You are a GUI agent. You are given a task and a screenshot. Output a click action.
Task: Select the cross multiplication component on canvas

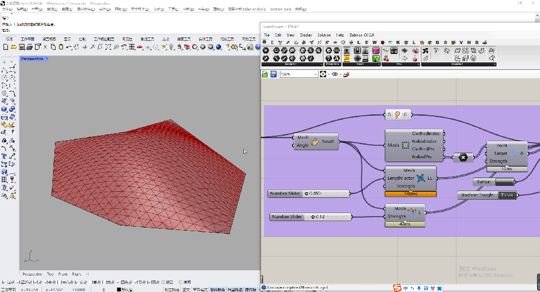click(x=463, y=158)
